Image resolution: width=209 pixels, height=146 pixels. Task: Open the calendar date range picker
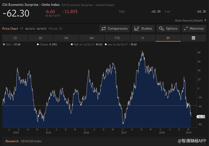coord(193,38)
